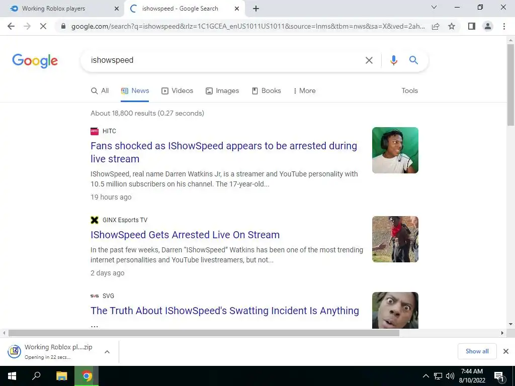Close the Working Roblox players tab
Viewport: 515px width, 386px height.
pos(117,9)
